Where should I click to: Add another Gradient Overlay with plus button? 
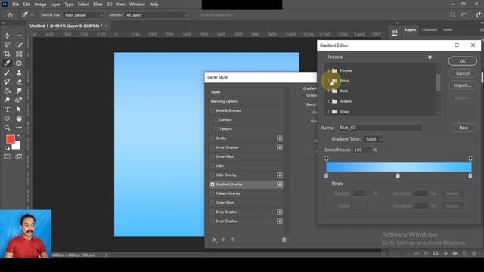279,184
